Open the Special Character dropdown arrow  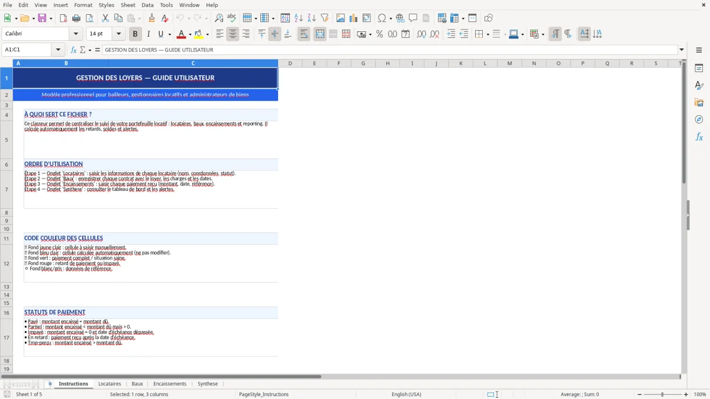click(x=390, y=18)
